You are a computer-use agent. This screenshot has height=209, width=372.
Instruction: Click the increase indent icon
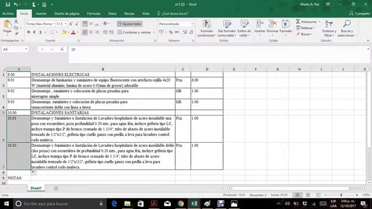111,32
